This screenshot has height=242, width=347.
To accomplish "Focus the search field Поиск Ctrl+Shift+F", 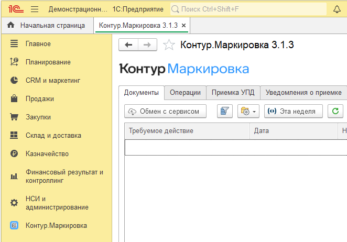I will 248,9.
